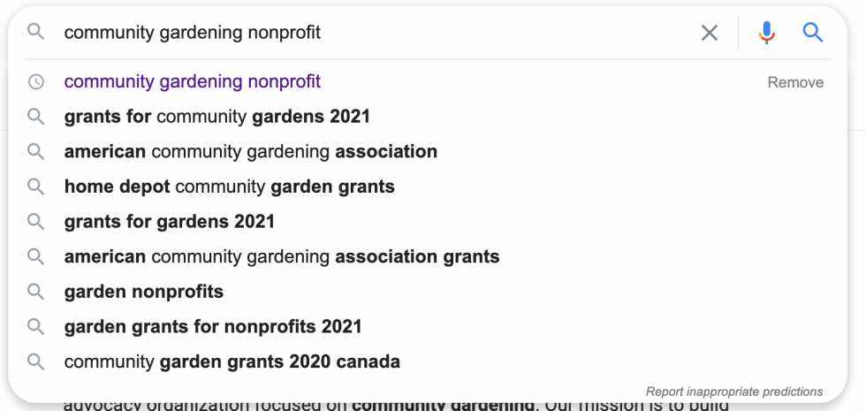Viewport: 866px width, 411px height.
Task: Click magnifier icon beside 'garden nonprofits'
Action: point(36,291)
